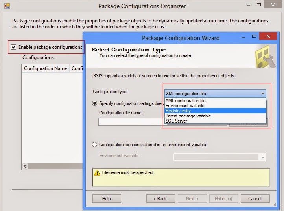Click the warning icon in message box

97,173
